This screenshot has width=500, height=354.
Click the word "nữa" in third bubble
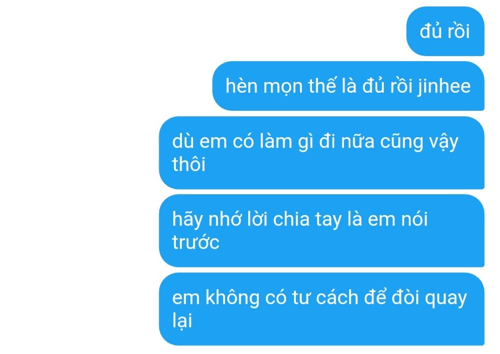click(357, 141)
